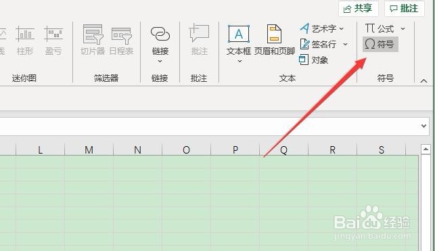Expand the formula bar chevron
The width and height of the screenshot is (435, 251).
coord(423,126)
